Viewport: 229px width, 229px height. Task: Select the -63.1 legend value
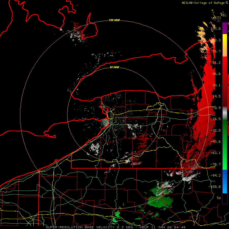coord(216,153)
